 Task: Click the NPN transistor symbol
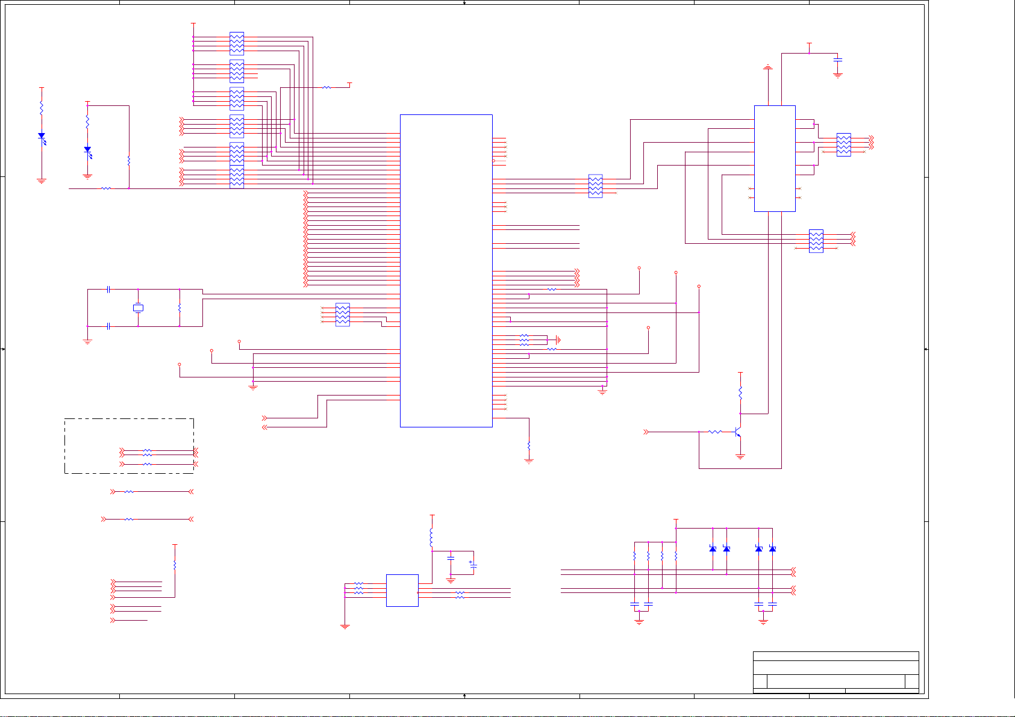click(738, 432)
